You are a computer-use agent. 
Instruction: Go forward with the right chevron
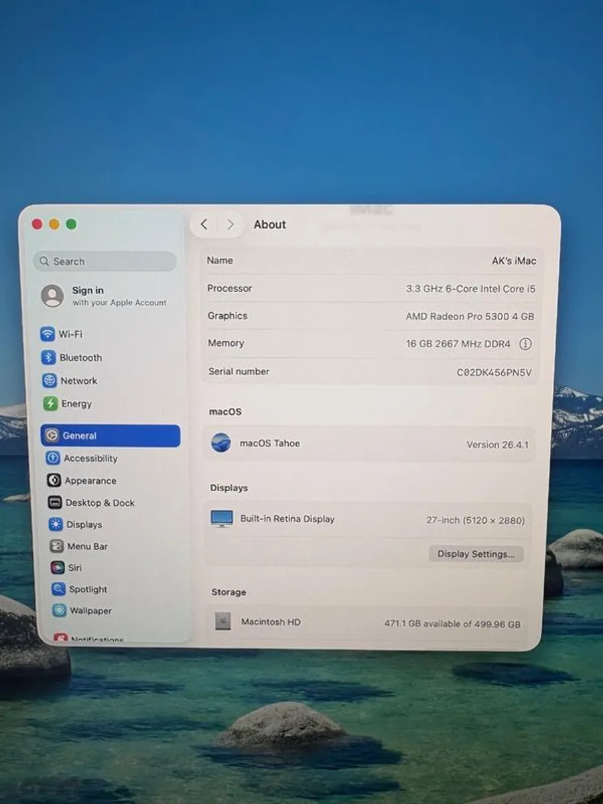tap(230, 224)
